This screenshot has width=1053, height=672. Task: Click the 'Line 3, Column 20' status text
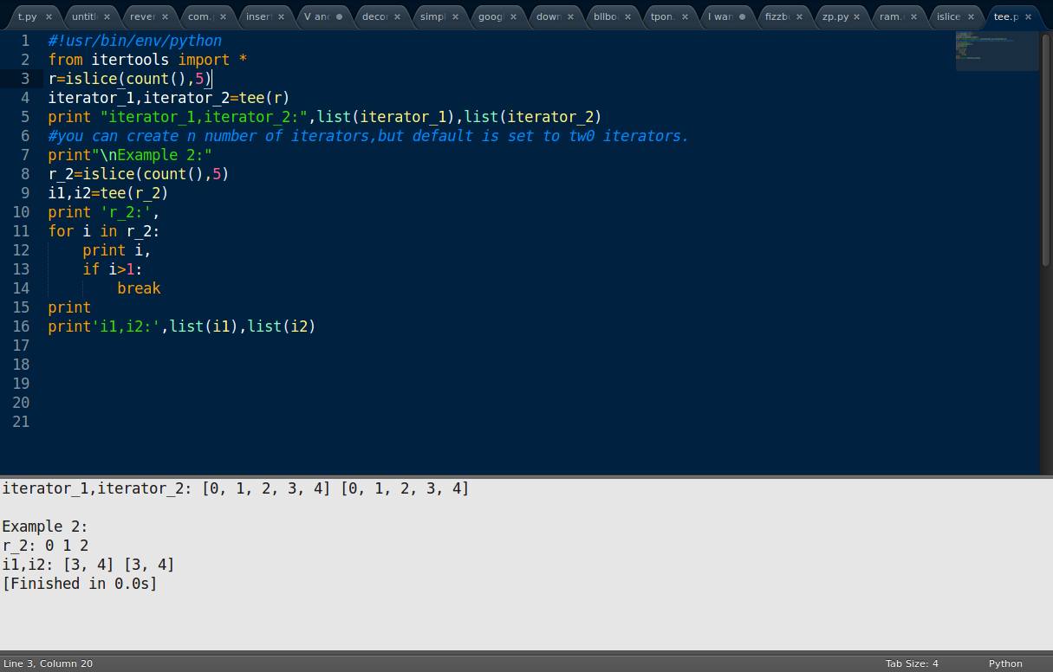tap(48, 663)
